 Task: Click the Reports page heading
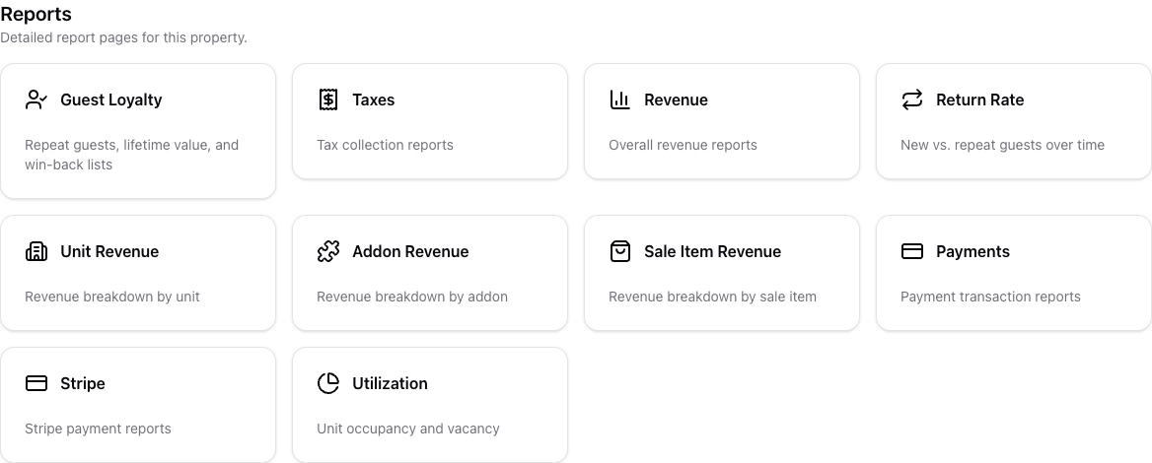36,14
